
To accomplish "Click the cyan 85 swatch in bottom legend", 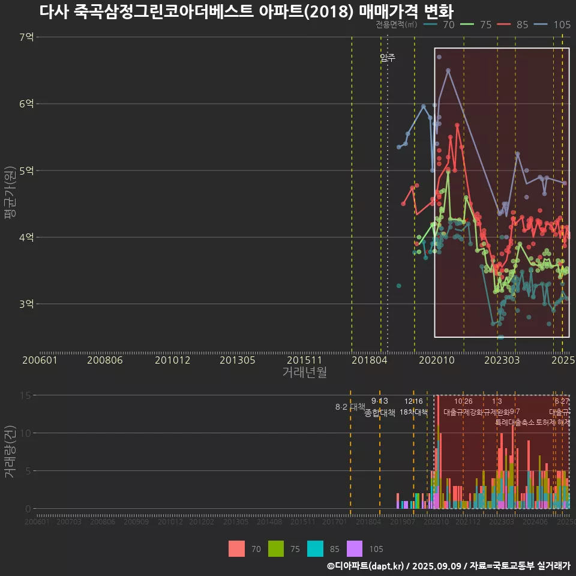I will tap(315, 549).
